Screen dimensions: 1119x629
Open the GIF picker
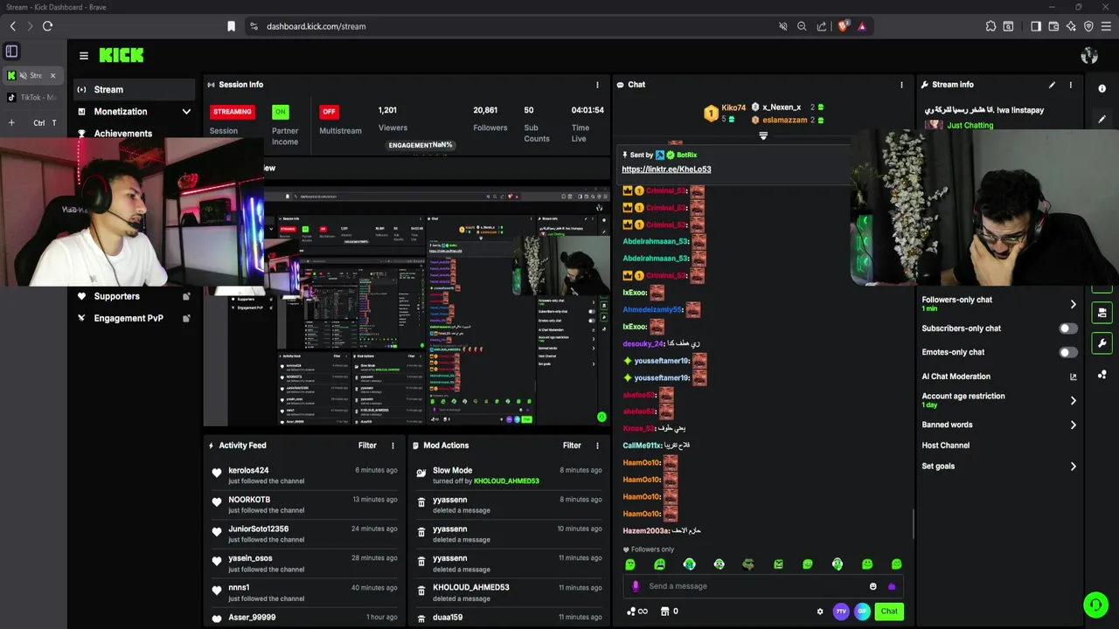tap(862, 612)
